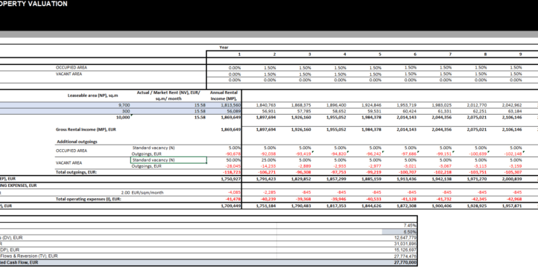Click the 'Annual Rental Income (MP)' header cell
538x269 pixels.
[224, 95]
